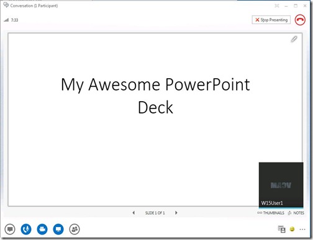This screenshot has width=313, height=240.
Task: Select the W15User1 video thumbnail
Action: coord(281,185)
